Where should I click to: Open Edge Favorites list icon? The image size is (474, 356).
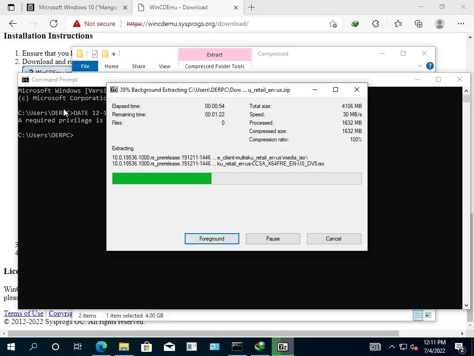click(398, 24)
